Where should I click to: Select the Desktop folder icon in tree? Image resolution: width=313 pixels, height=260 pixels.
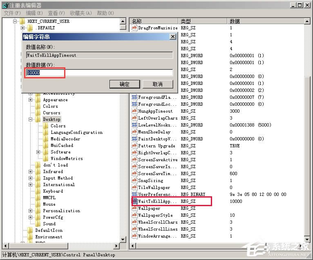[x=38, y=120]
